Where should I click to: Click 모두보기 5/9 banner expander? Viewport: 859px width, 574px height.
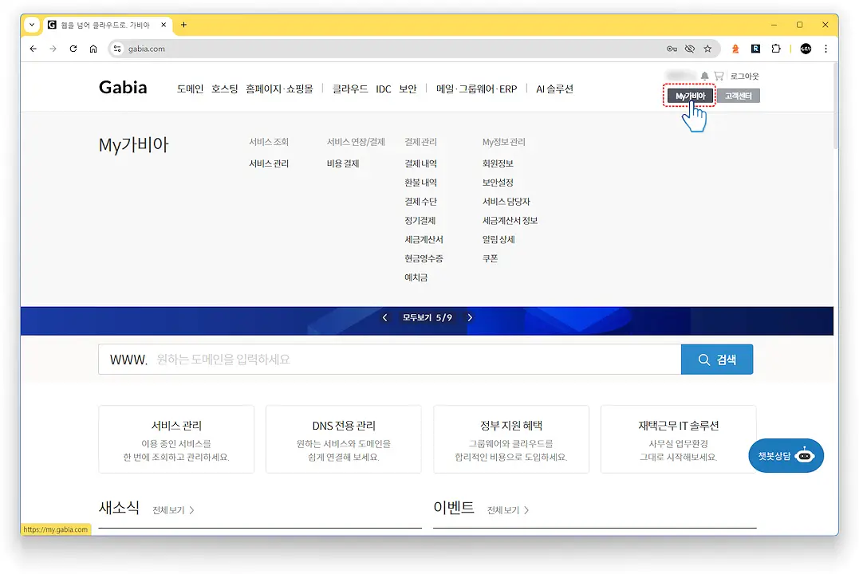pyautogui.click(x=426, y=316)
